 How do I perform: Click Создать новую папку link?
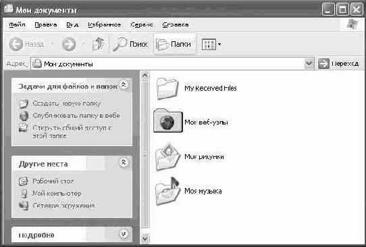point(67,104)
